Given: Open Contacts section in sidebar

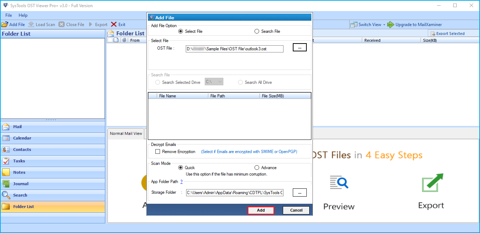Looking at the screenshot, I should (53, 150).
